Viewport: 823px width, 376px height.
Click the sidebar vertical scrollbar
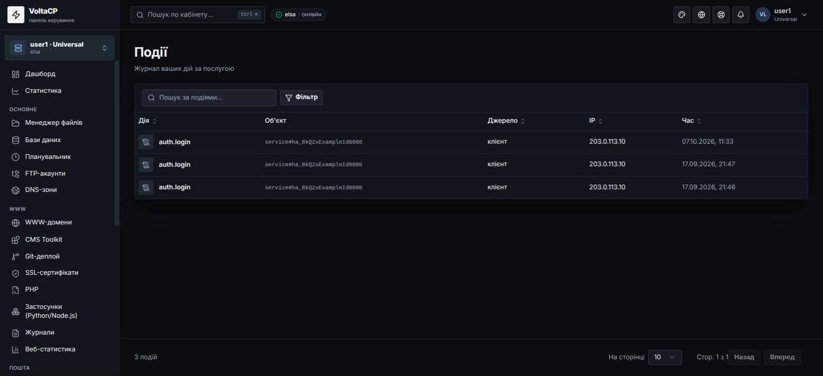click(117, 143)
